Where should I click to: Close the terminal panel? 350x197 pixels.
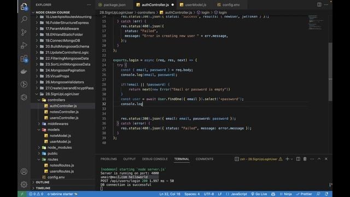(326, 159)
